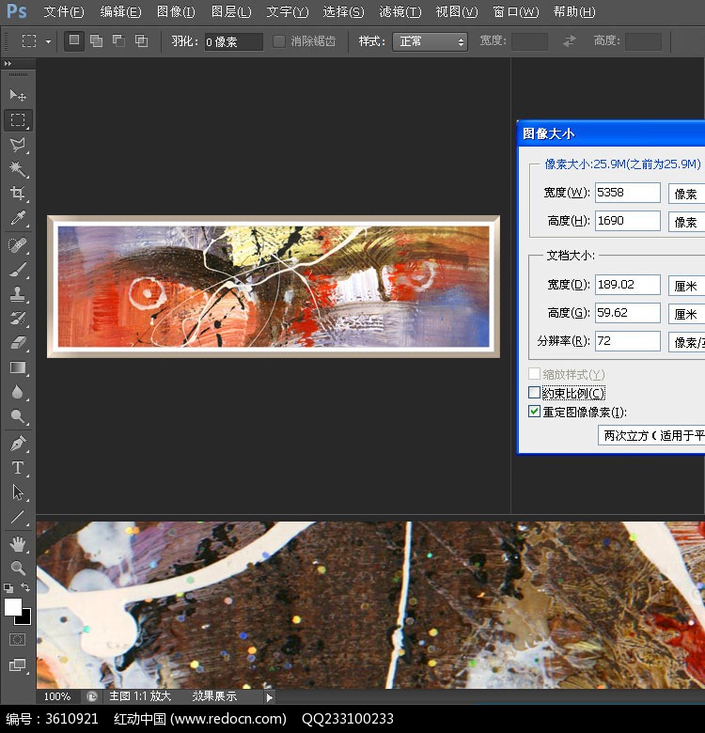The width and height of the screenshot is (705, 733).
Task: Click Subtract from Selection mode button
Action: click(x=118, y=41)
